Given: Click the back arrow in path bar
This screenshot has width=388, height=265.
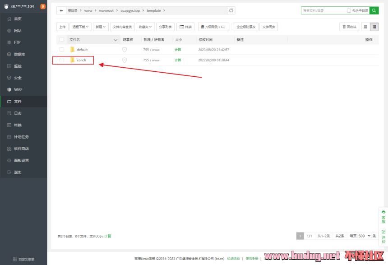Looking at the screenshot, I should pos(61,11).
